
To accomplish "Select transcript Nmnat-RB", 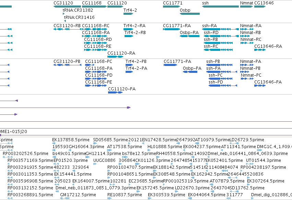I will coord(250,32).
